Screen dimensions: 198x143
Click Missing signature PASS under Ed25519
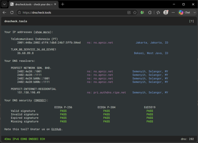tap(150, 122)
